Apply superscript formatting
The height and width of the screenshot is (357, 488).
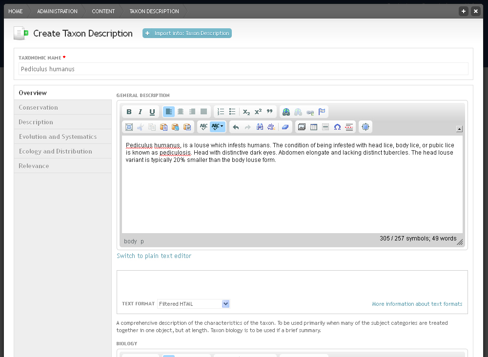point(258,112)
